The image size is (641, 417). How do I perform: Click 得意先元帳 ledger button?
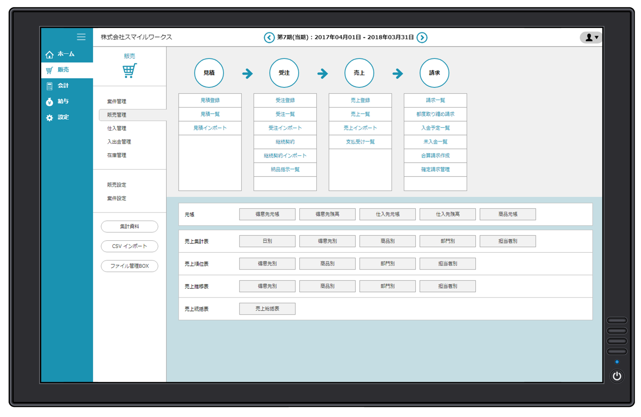tap(267, 214)
